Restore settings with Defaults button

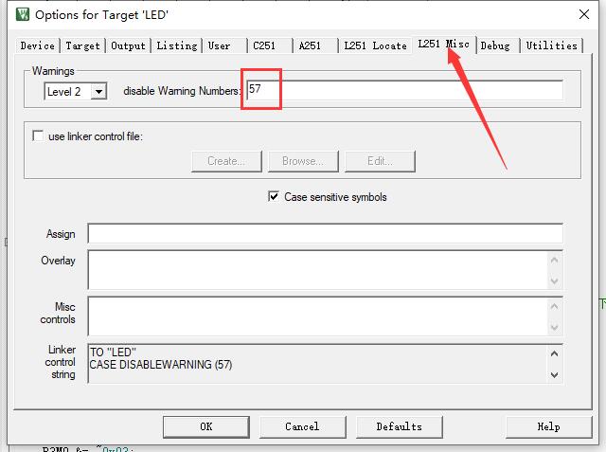pyautogui.click(x=399, y=426)
